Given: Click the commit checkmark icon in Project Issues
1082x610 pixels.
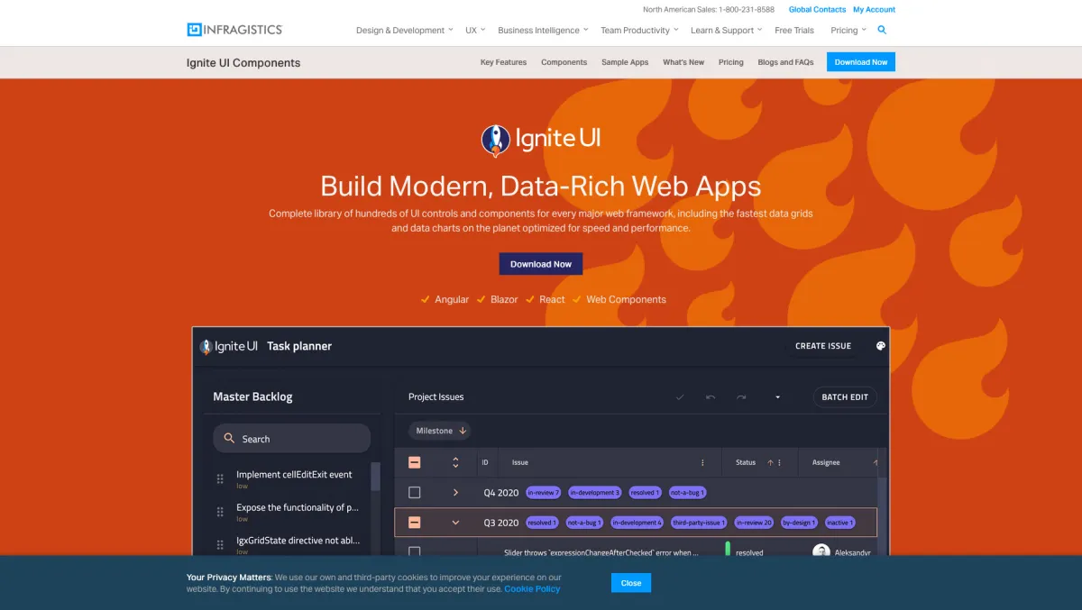Looking at the screenshot, I should [x=680, y=396].
